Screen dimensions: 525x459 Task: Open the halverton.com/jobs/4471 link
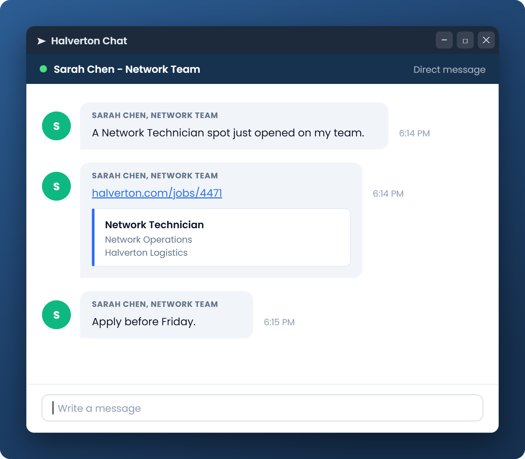157,193
